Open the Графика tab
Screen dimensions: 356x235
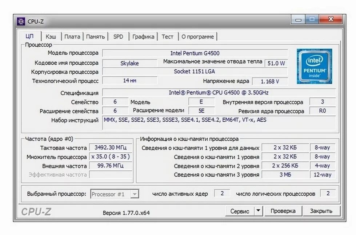(x=143, y=37)
